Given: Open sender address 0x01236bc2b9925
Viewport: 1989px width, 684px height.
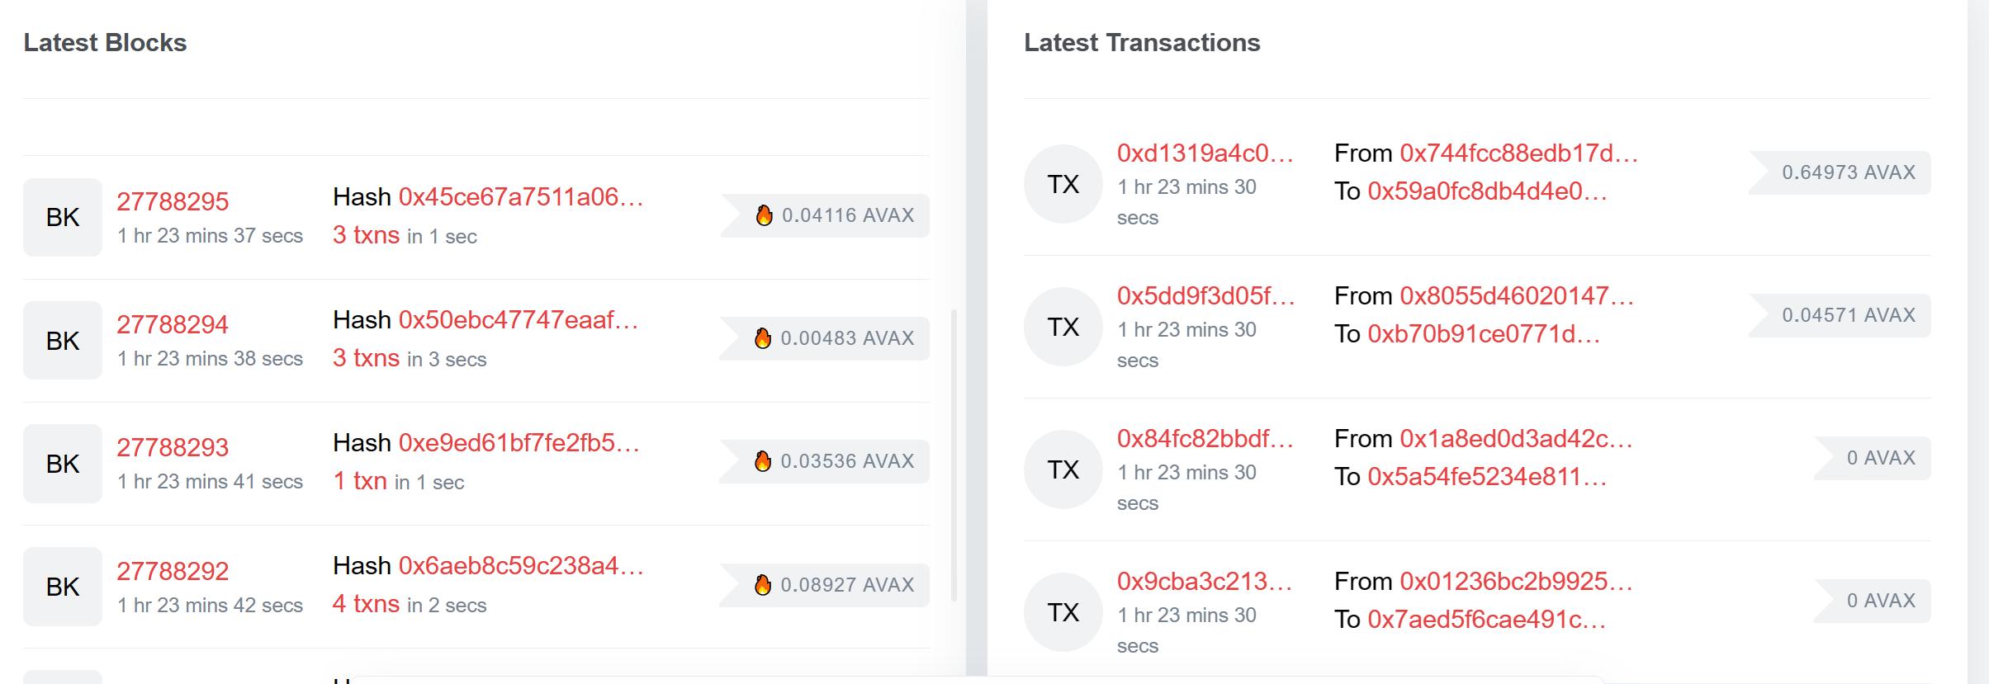Looking at the screenshot, I should click(1515, 582).
